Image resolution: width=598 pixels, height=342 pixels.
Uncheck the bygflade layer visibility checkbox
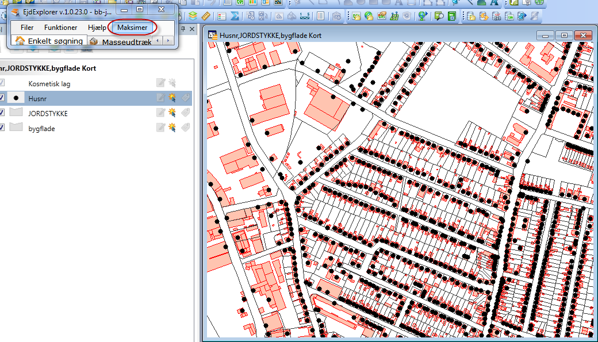[x=2, y=128]
